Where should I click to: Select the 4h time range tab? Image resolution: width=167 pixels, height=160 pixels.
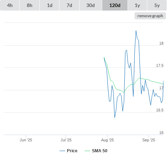[10, 5]
